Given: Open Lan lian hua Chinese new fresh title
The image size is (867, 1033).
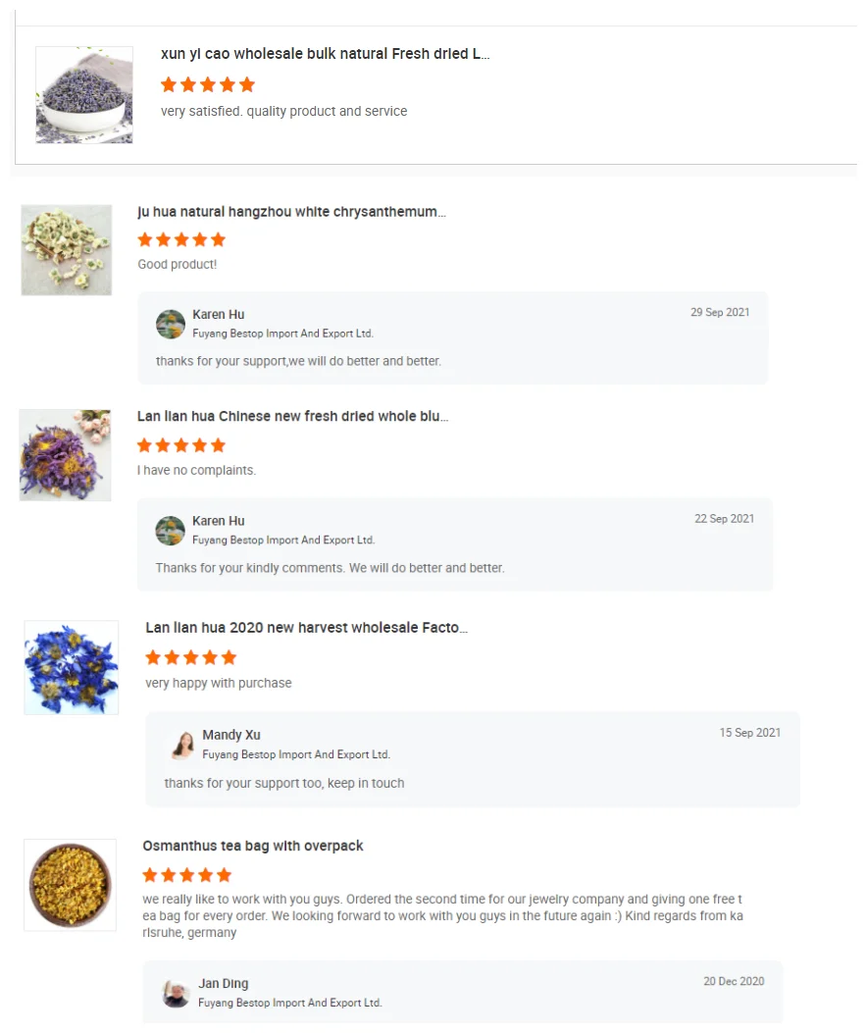Looking at the screenshot, I should point(292,417).
